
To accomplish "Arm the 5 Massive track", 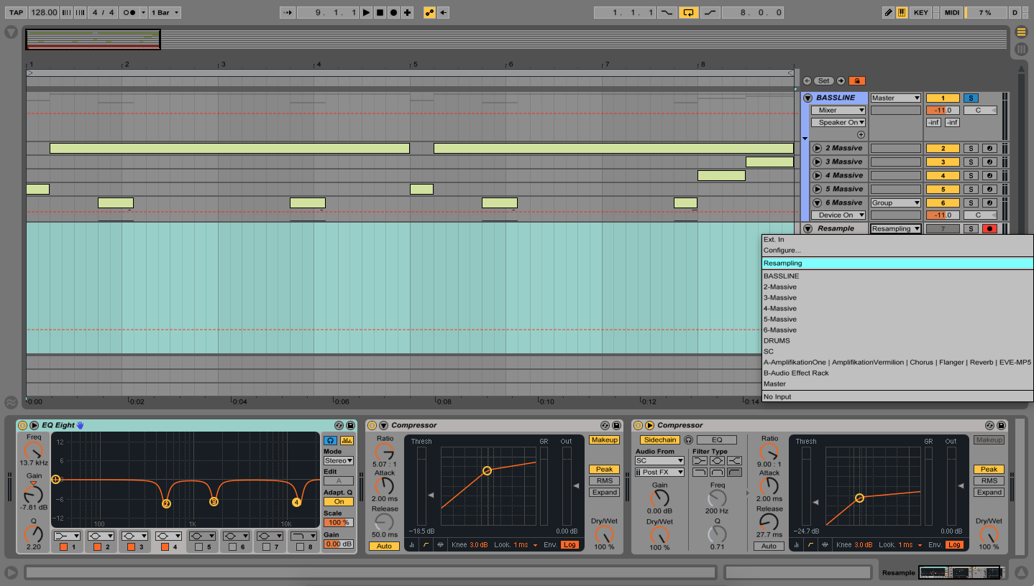I will tap(990, 189).
